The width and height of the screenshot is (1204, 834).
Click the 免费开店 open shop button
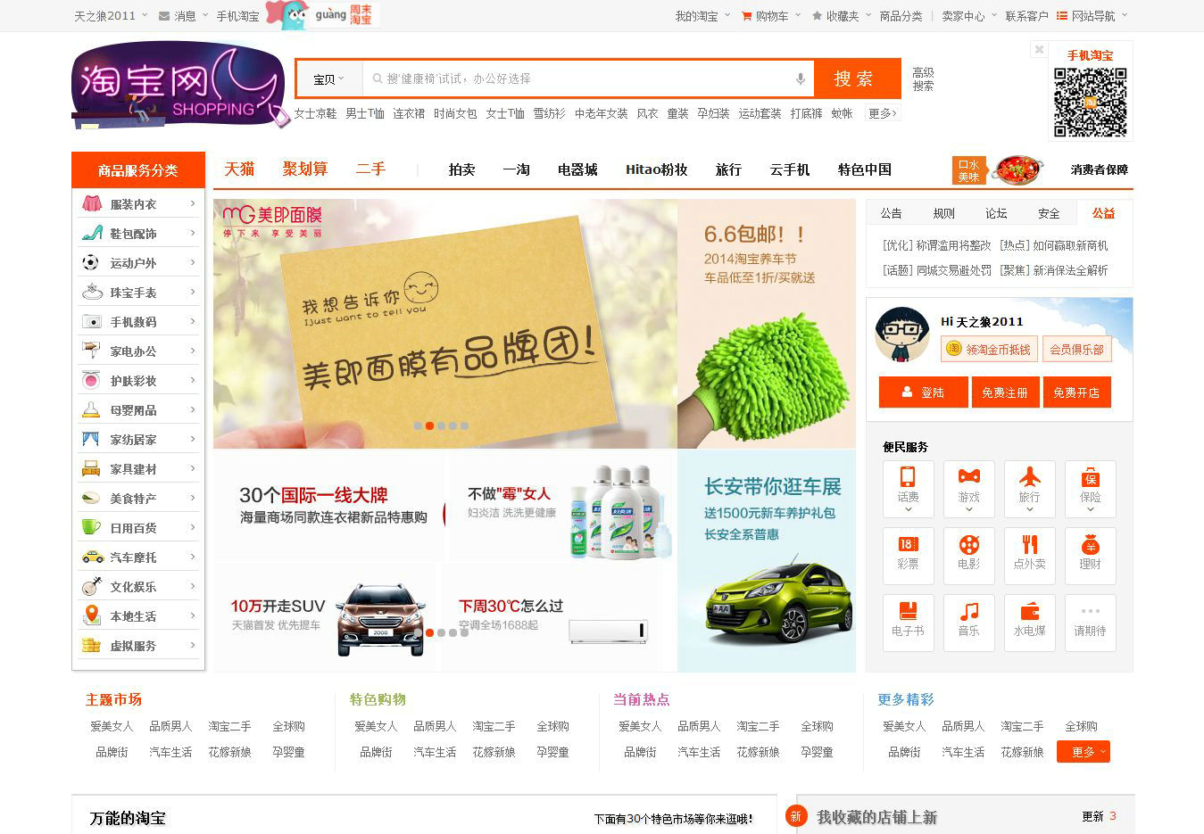(1077, 392)
